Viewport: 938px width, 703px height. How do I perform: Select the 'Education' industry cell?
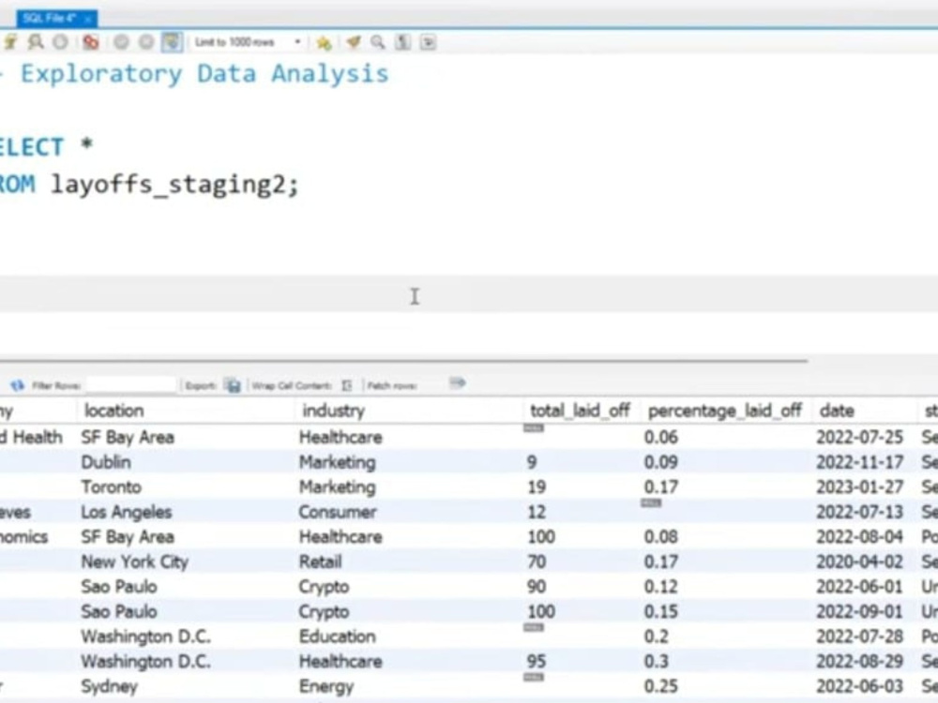(x=337, y=636)
